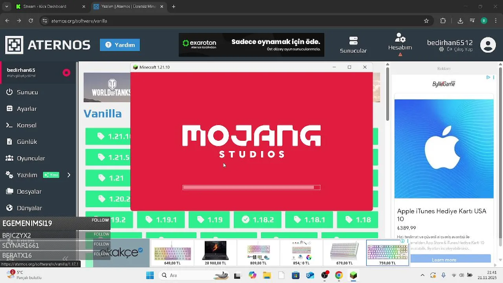
Task: Select Vanilla version 1.21.5
Action: point(108,157)
